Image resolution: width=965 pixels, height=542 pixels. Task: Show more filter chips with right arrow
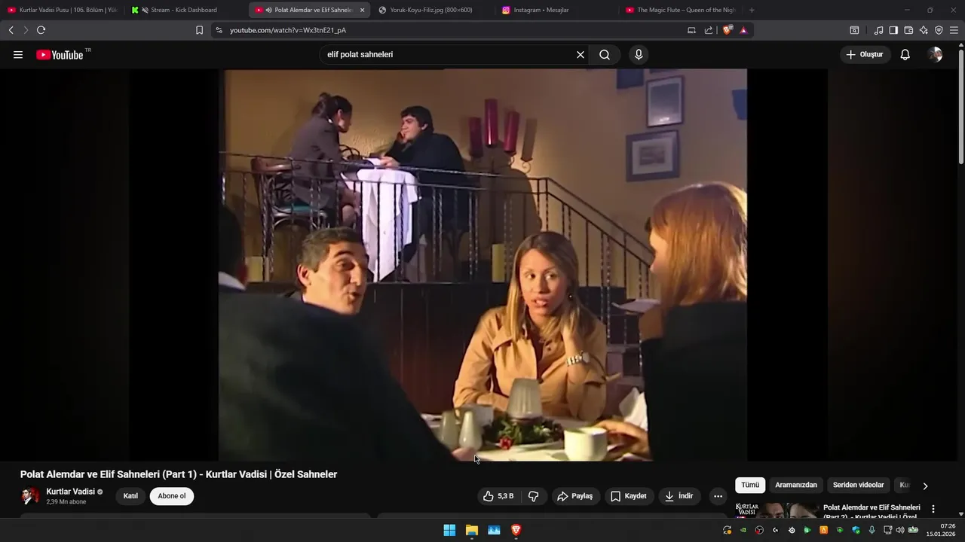[925, 486]
